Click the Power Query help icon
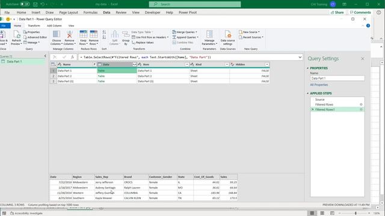This screenshot has height=216, width=385. (x=368, y=25)
